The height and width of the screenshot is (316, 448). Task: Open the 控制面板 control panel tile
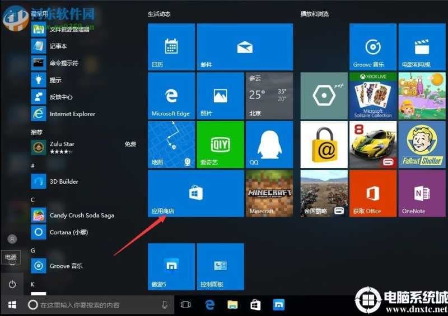220,267
